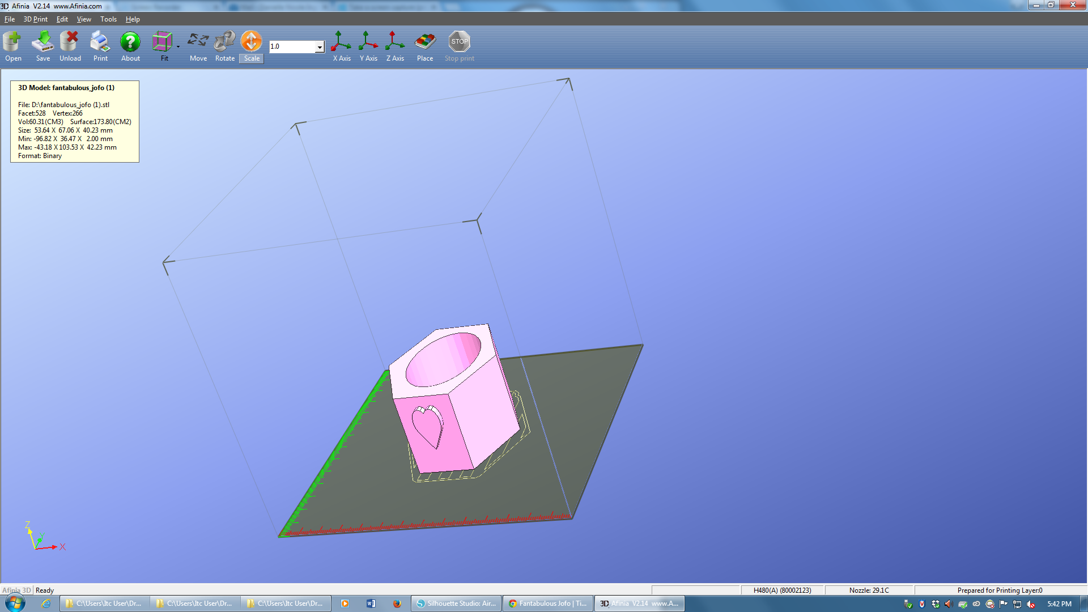Viewport: 1088px width, 612px height.
Task: Select the Scale tool
Action: coord(252,46)
